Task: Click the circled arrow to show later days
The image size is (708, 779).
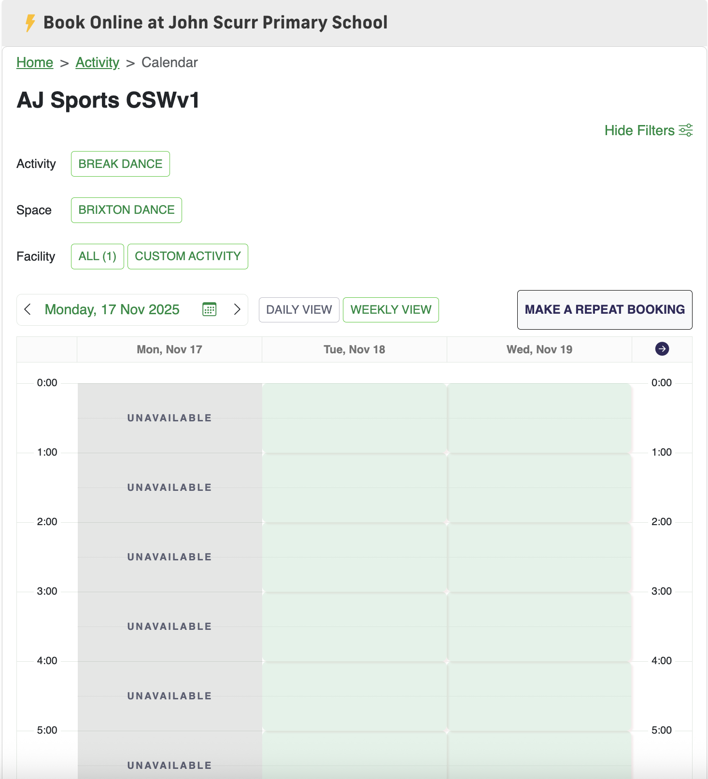Action: tap(662, 349)
